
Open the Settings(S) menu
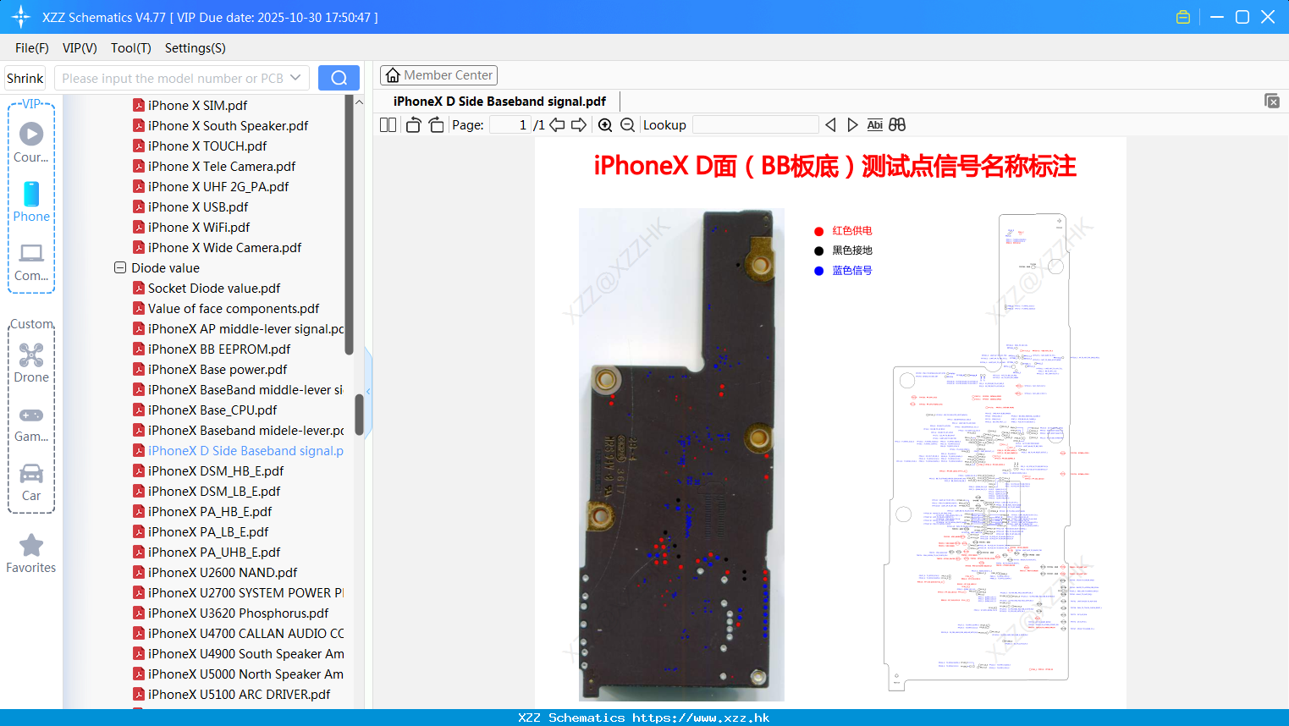coord(196,48)
